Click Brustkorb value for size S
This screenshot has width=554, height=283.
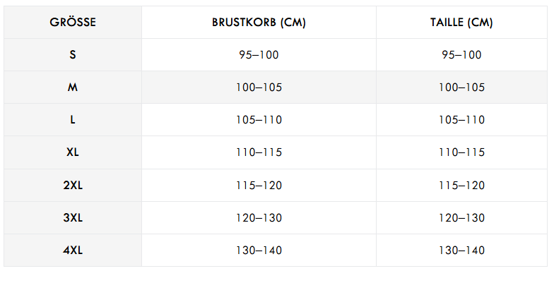pos(259,55)
